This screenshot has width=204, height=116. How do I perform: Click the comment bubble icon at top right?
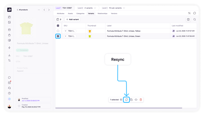[195, 13]
